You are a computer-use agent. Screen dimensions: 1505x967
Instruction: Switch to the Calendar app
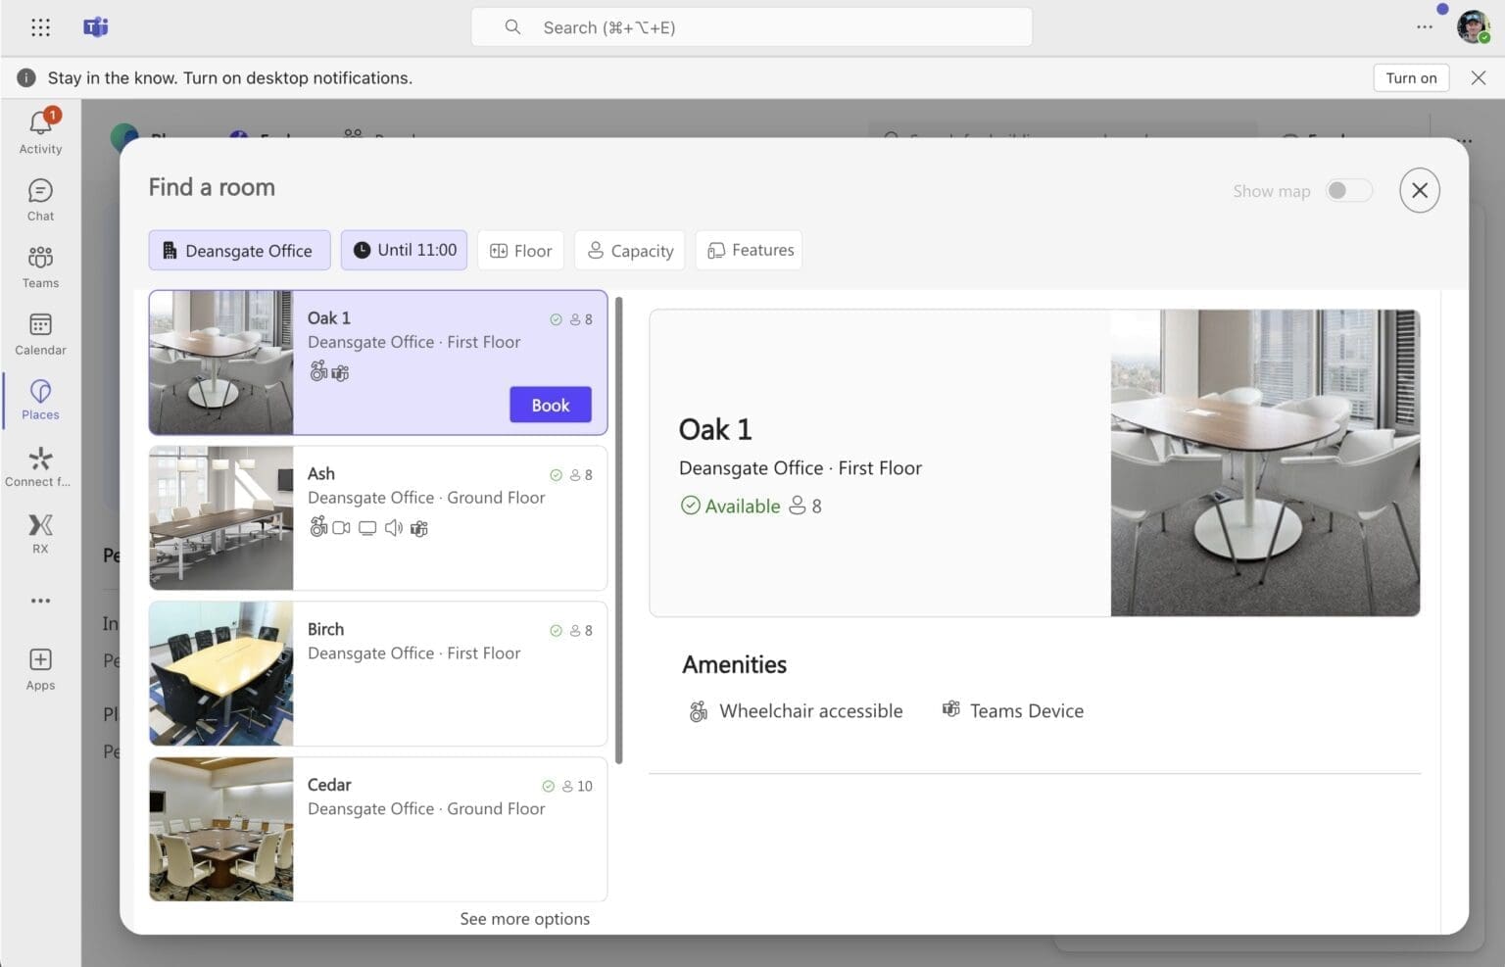[x=40, y=331]
